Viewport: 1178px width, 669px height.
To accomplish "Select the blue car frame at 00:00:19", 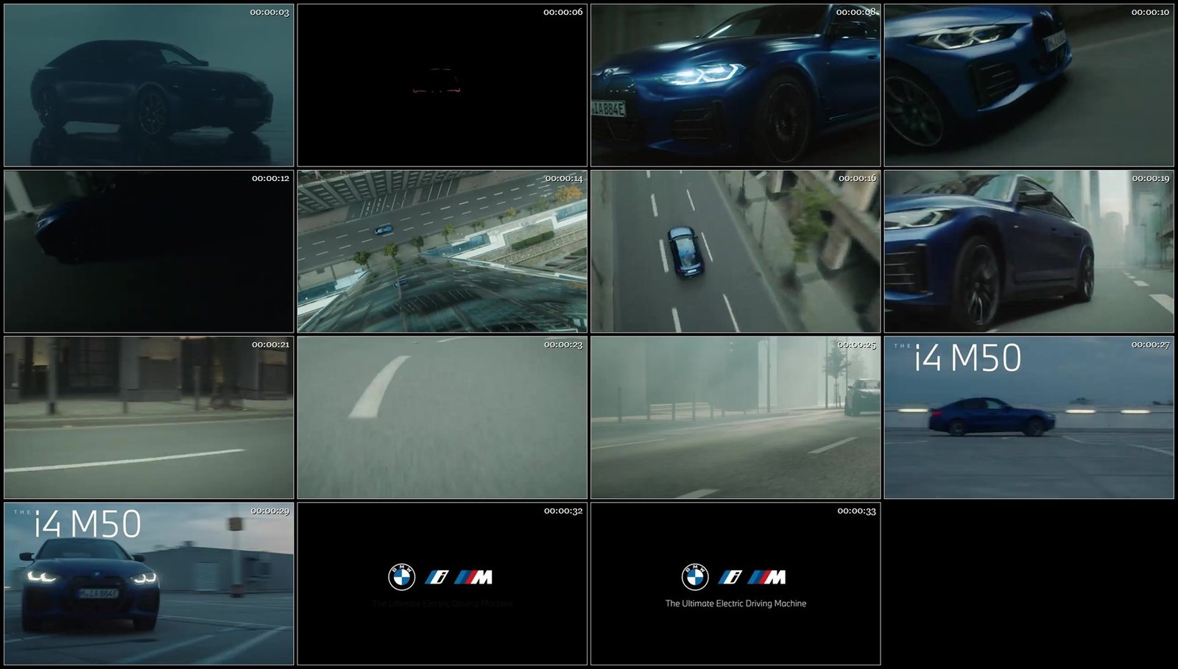I will (1029, 252).
